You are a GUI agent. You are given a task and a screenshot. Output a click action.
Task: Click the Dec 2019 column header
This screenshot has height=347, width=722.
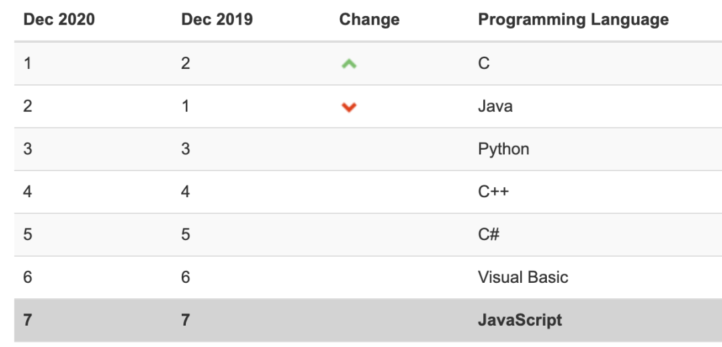click(217, 19)
